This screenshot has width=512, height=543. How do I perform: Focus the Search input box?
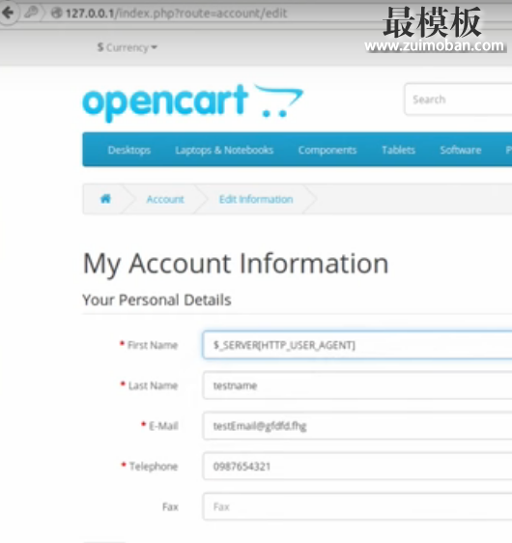(x=458, y=100)
